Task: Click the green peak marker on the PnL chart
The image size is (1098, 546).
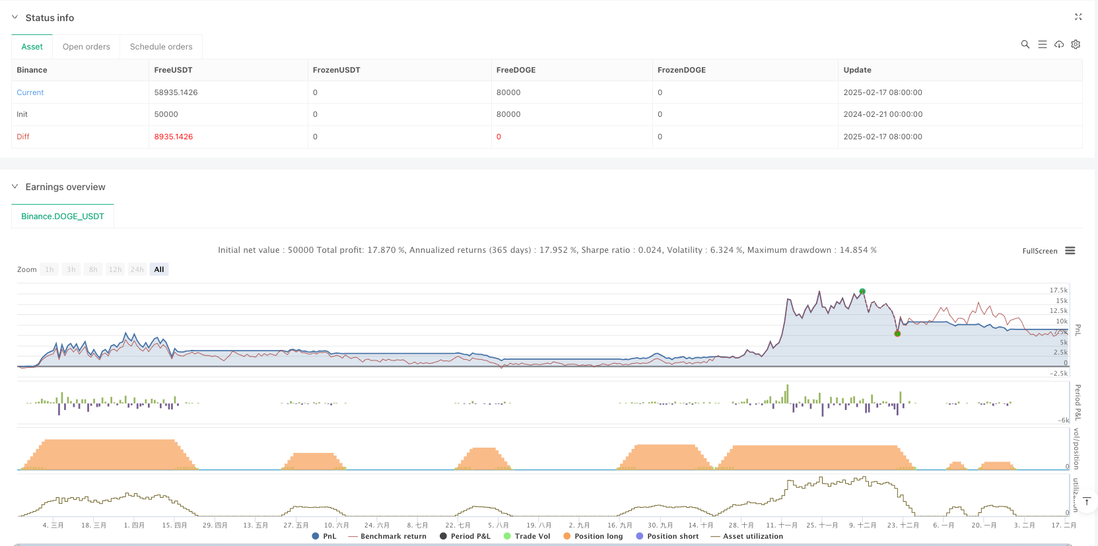Action: (x=862, y=291)
